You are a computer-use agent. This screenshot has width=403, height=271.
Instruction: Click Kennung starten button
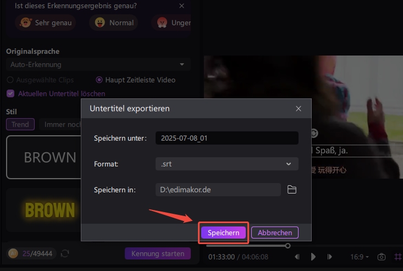pos(158,253)
